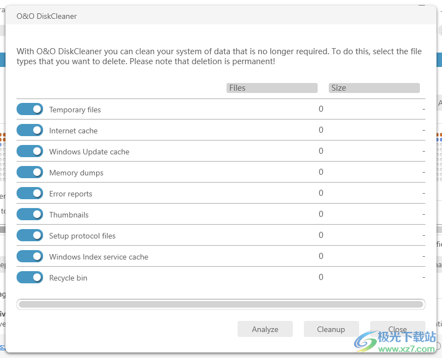Click the file count for Error reports
The width and height of the screenshot is (442, 358).
pyautogui.click(x=321, y=193)
